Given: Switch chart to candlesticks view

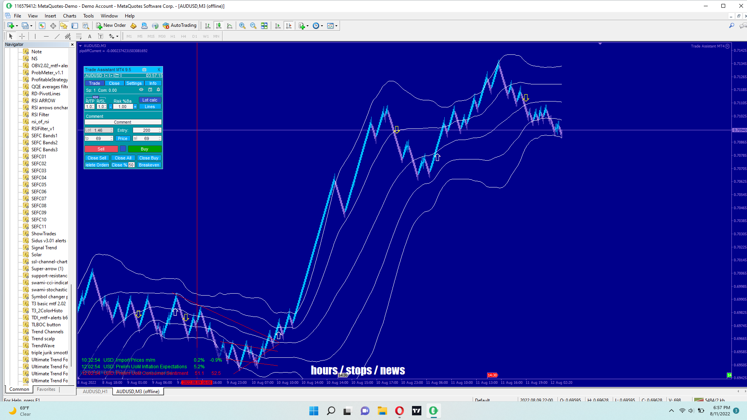Looking at the screenshot, I should click(219, 26).
